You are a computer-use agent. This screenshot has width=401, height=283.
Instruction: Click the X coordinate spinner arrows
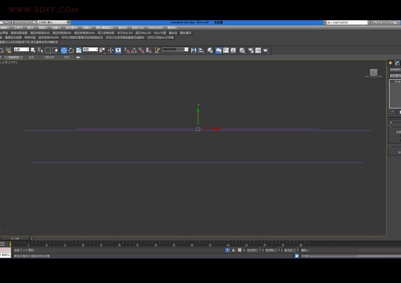[x=260, y=250]
